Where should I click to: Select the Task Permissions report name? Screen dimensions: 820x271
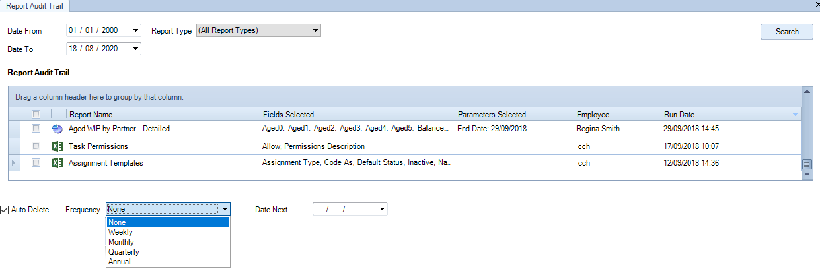click(98, 146)
